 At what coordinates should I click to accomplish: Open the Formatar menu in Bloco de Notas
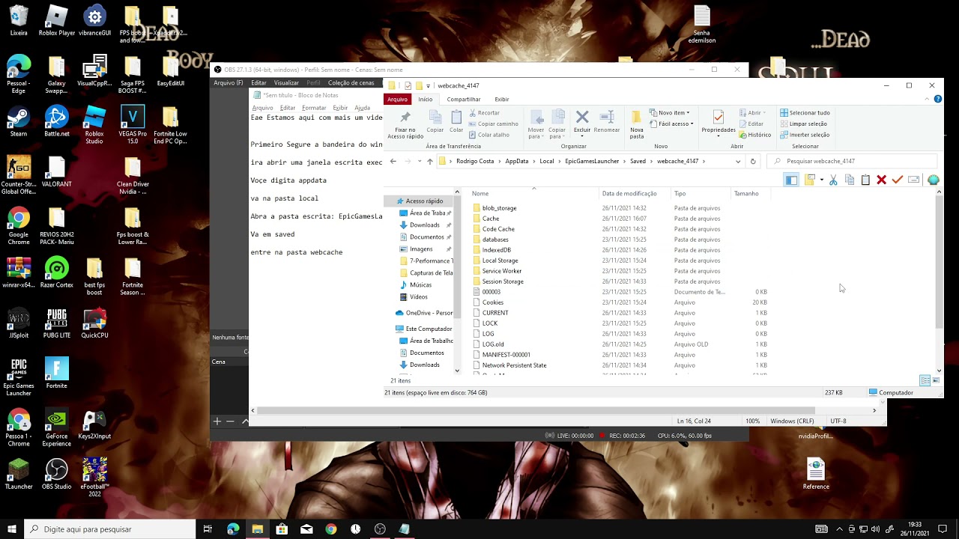pyautogui.click(x=314, y=108)
